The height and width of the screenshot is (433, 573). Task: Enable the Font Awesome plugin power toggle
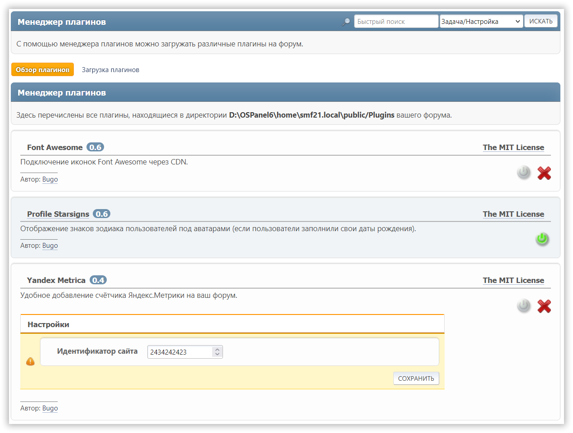pyautogui.click(x=523, y=172)
